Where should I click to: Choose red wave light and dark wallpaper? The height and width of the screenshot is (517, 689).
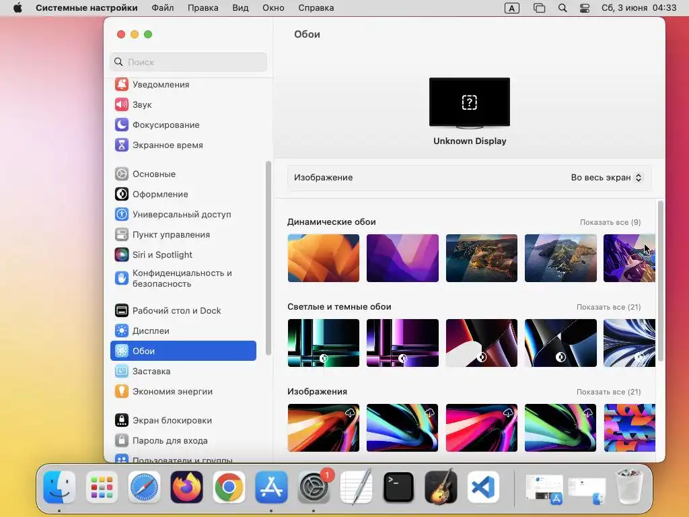click(x=482, y=343)
